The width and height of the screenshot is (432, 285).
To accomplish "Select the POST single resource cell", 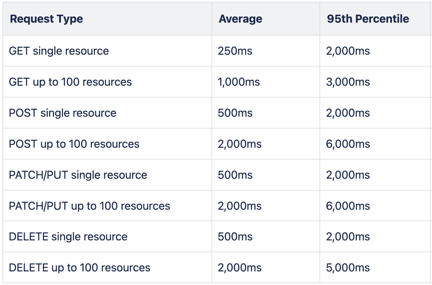I will 107,113.
